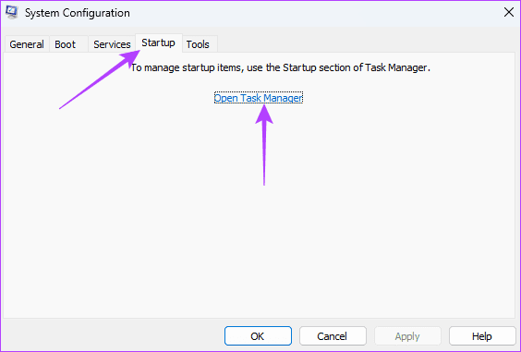This screenshot has width=521, height=352.
Task: Select the Services tab
Action: [112, 44]
